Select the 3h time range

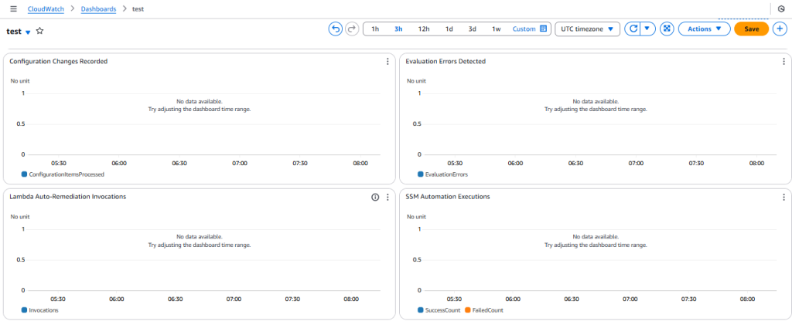tap(398, 29)
